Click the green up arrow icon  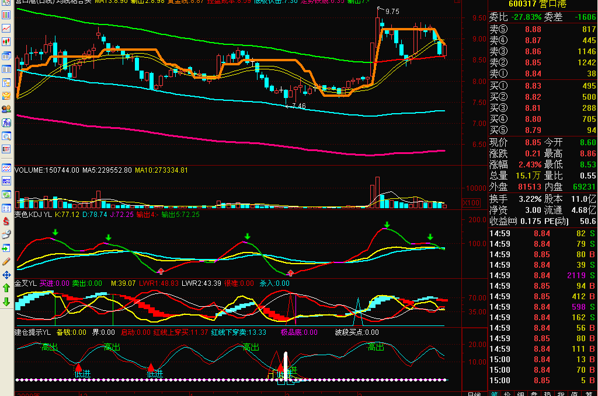point(6,288)
